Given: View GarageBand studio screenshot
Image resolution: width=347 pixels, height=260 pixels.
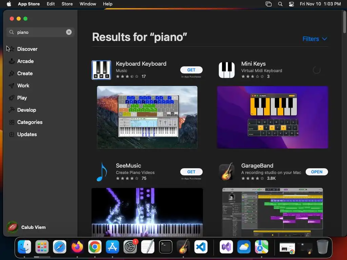Looking at the screenshot, I should tap(273, 212).
